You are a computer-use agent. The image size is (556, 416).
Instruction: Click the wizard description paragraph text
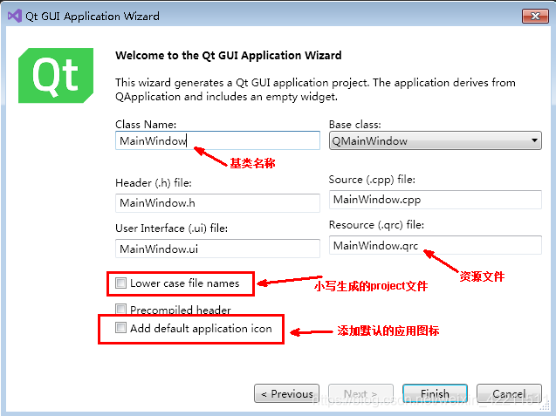315,89
